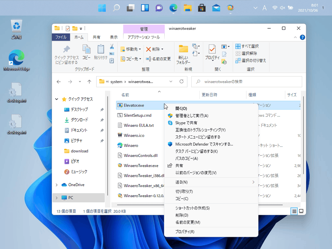Select the download folder in navigation pane

(x=79, y=151)
